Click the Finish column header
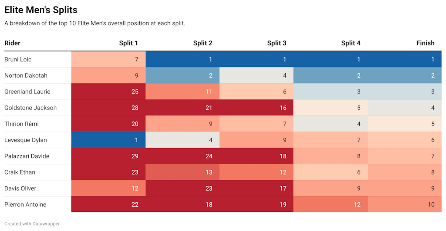Image resolution: width=446 pixels, height=231 pixels. point(425,43)
